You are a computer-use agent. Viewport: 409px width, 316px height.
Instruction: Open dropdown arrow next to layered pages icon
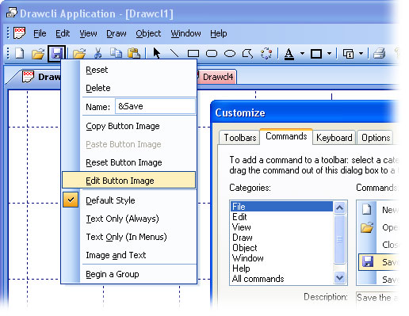tap(361, 54)
